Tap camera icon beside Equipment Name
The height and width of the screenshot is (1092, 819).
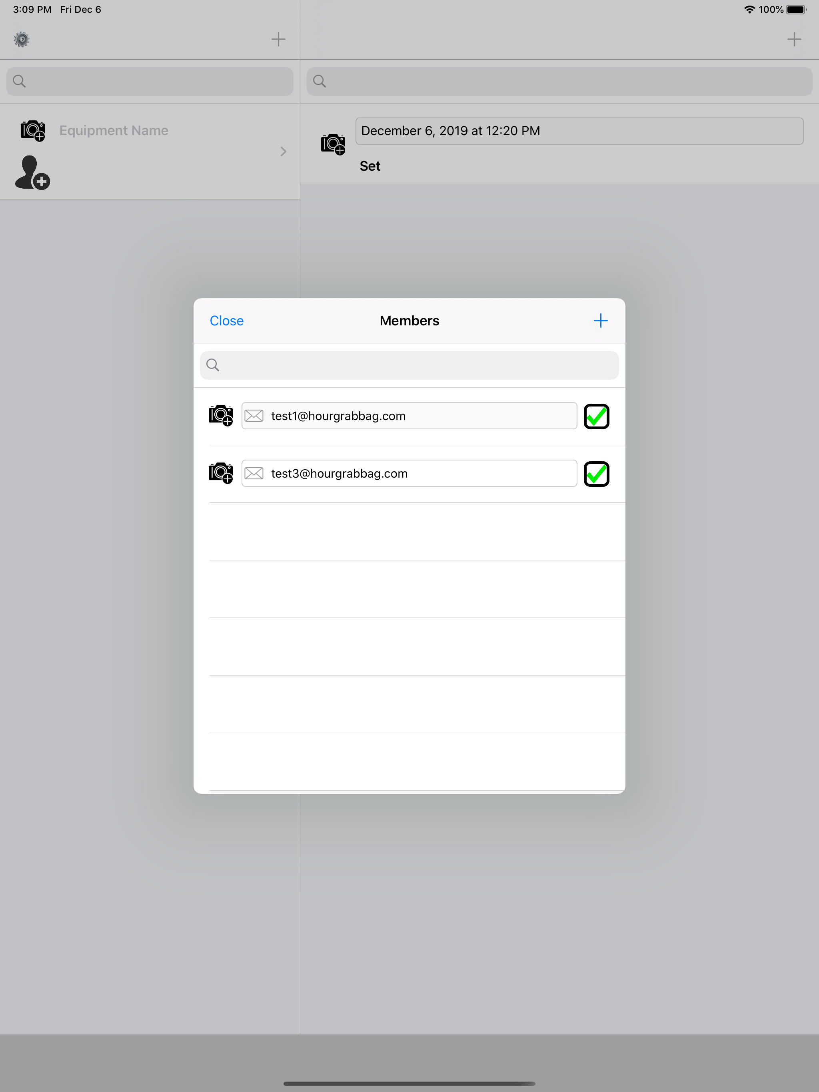coord(33,131)
